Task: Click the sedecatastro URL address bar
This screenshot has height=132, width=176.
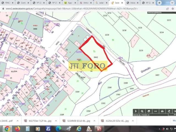Action: tap(72, 9)
